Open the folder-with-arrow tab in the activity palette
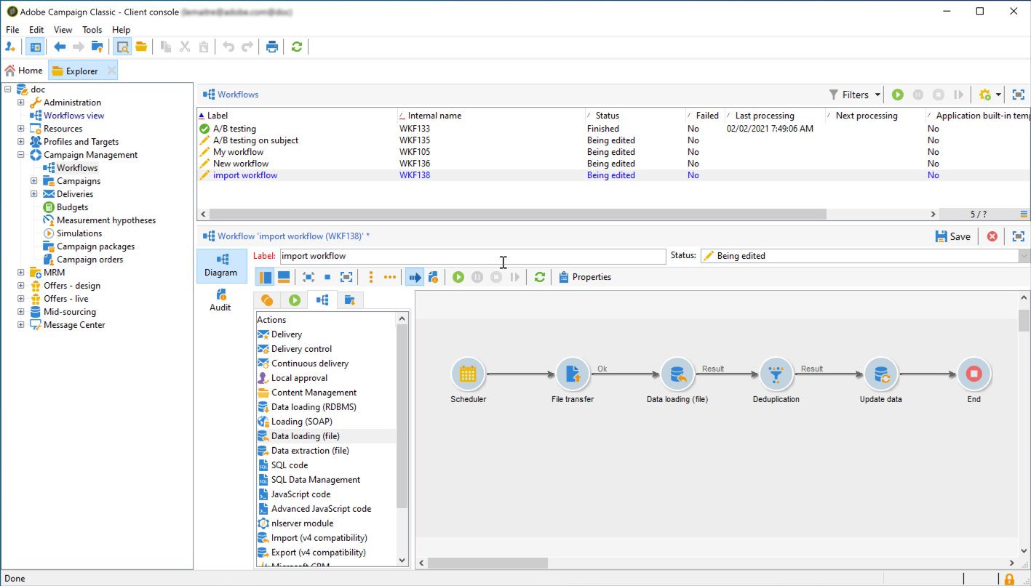1031x586 pixels. pos(350,300)
